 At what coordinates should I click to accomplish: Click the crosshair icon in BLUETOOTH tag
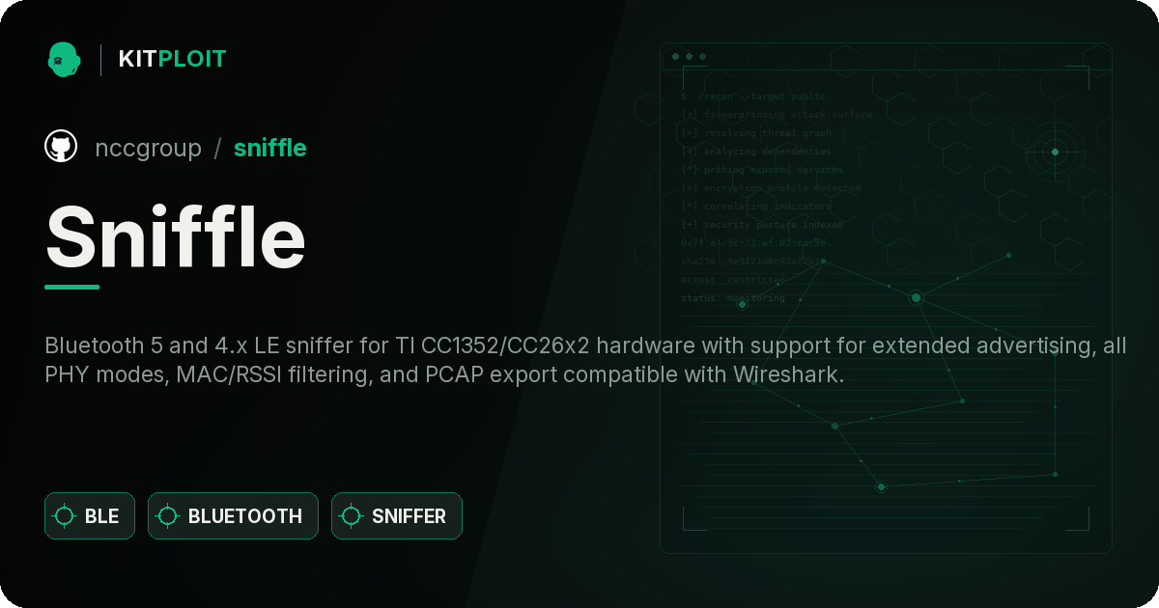click(168, 516)
